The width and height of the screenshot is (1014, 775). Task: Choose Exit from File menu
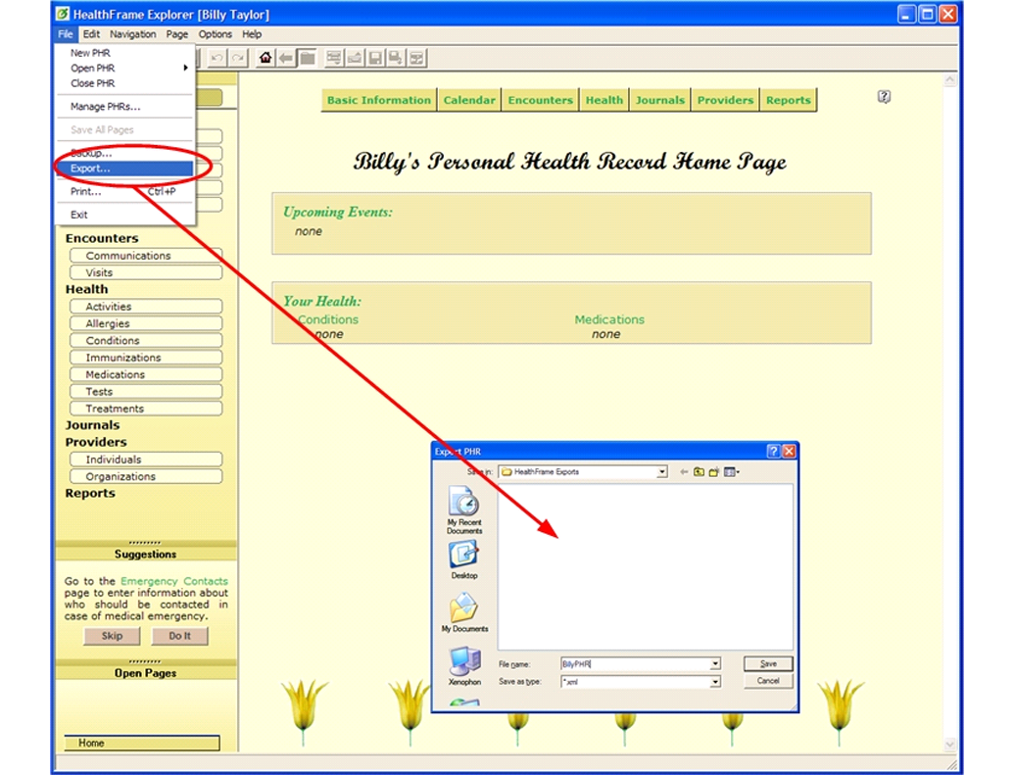pos(124,215)
